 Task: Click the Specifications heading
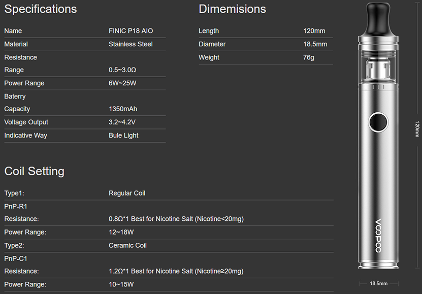(41, 9)
